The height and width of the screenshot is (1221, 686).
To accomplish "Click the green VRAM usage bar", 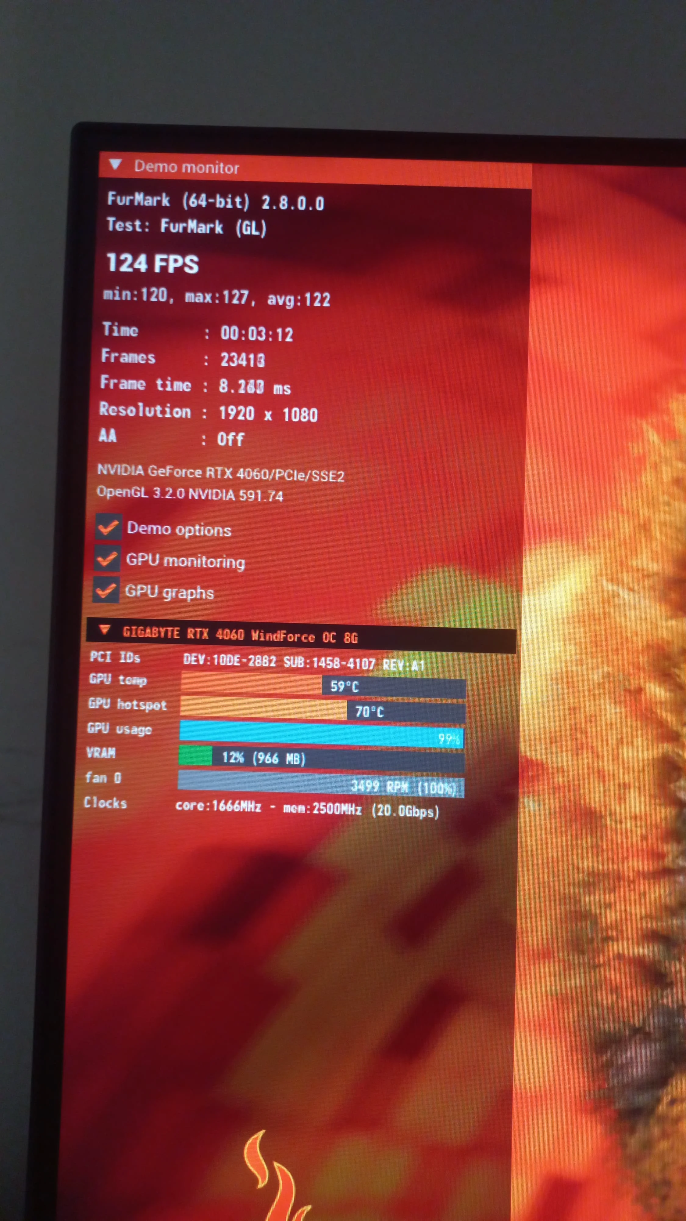I will pyautogui.click(x=195, y=756).
